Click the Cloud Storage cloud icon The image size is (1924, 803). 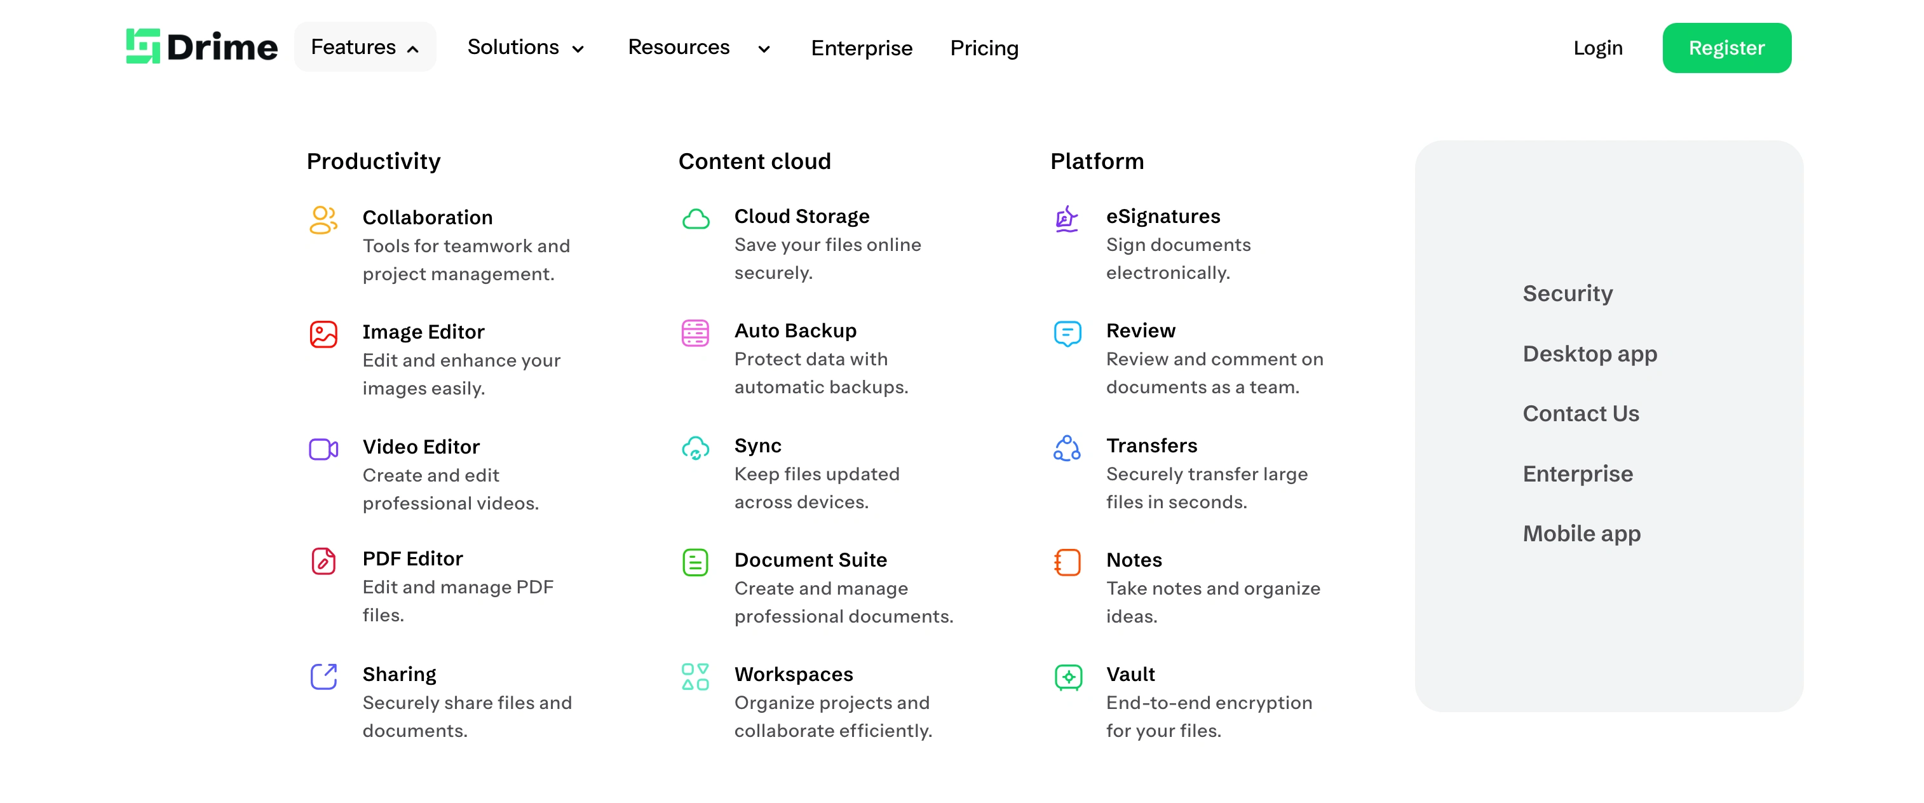[x=695, y=219]
